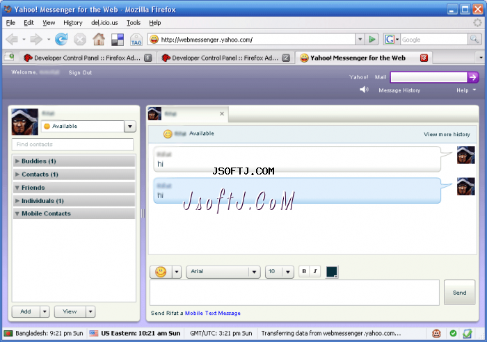Click own avatar picture in contacts panel
This screenshot has width=487, height=342.
point(24,122)
